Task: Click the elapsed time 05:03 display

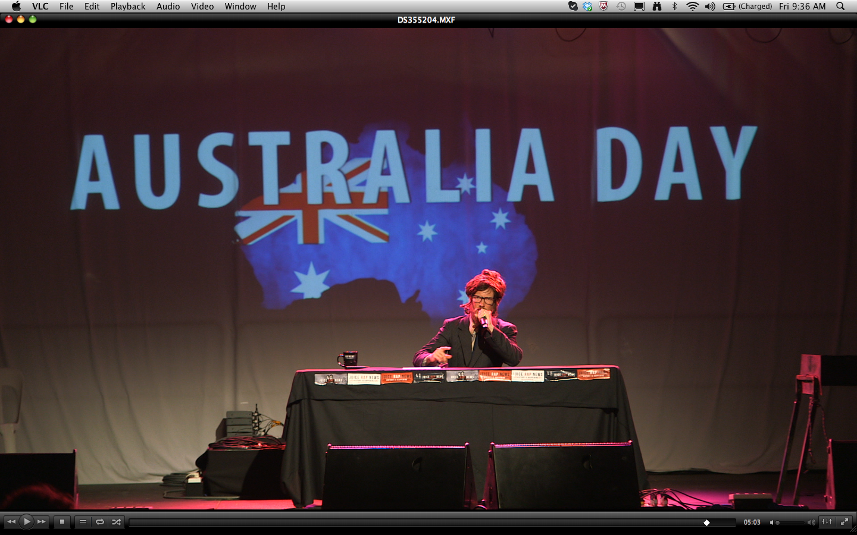Action: pos(752,523)
